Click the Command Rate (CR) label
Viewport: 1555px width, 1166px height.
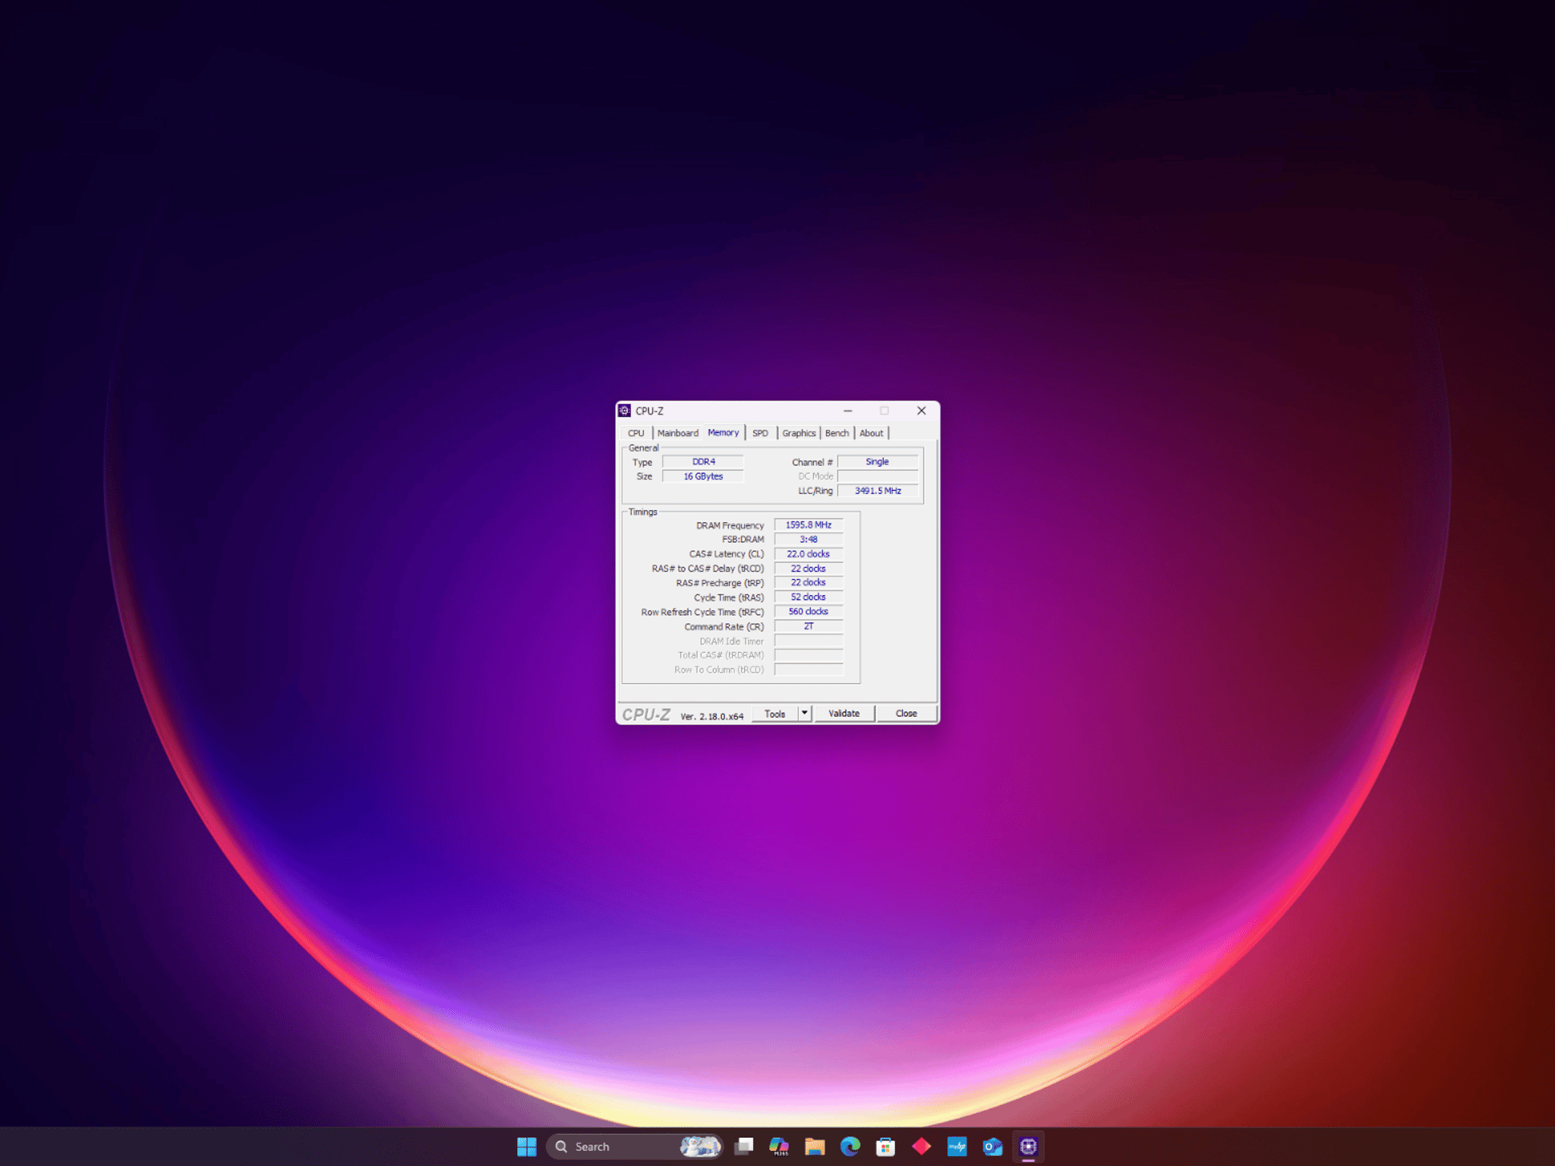[724, 627]
